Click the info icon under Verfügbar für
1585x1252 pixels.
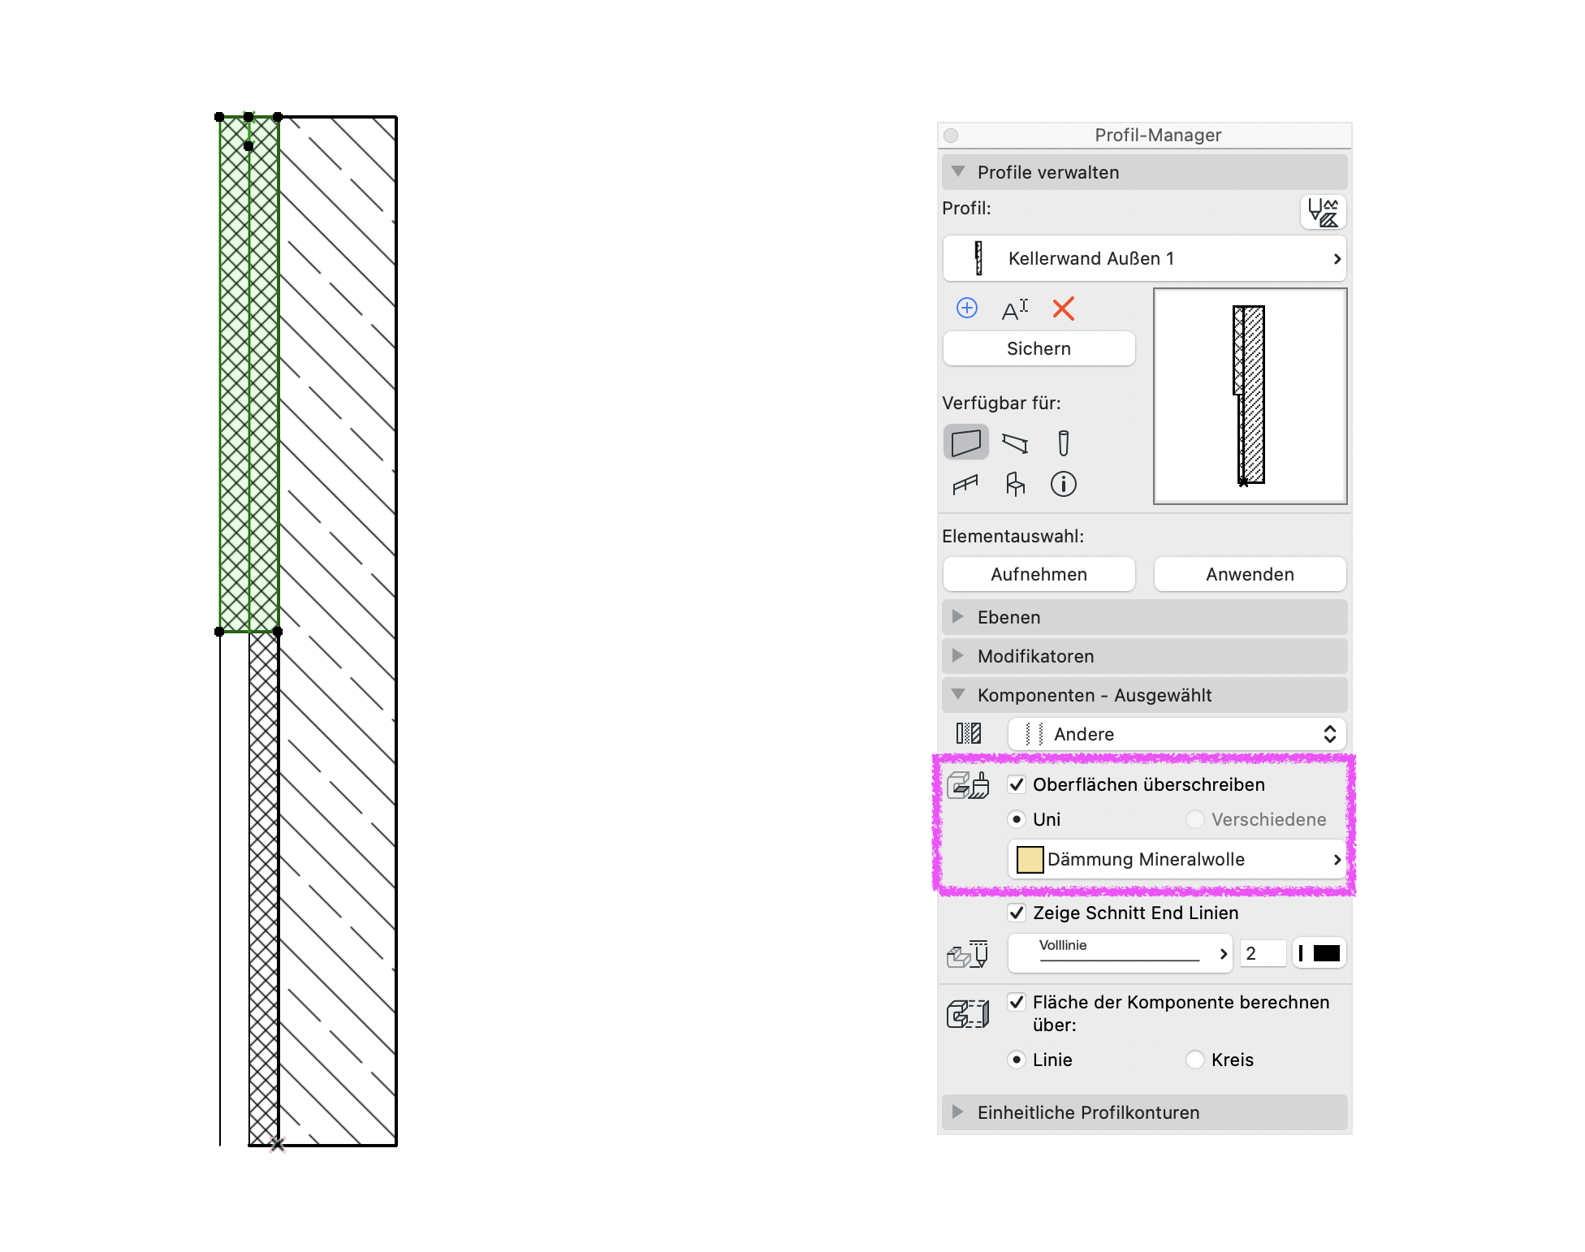pos(1064,485)
